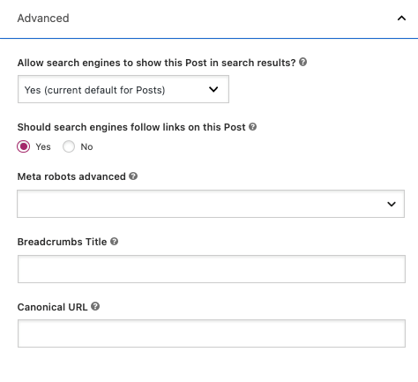Click the Advanced panel heading
This screenshot has height=382, width=418.
[43, 19]
